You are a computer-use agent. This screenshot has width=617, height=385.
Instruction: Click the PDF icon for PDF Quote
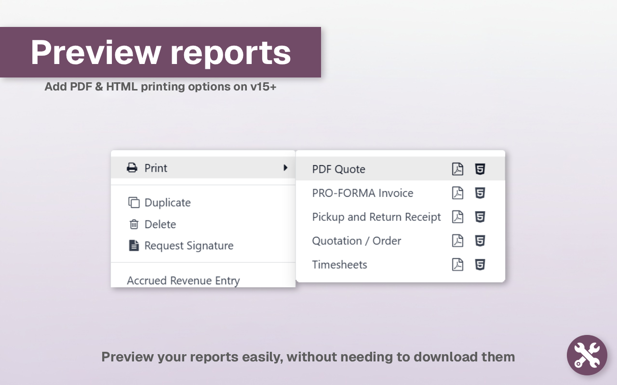click(457, 169)
